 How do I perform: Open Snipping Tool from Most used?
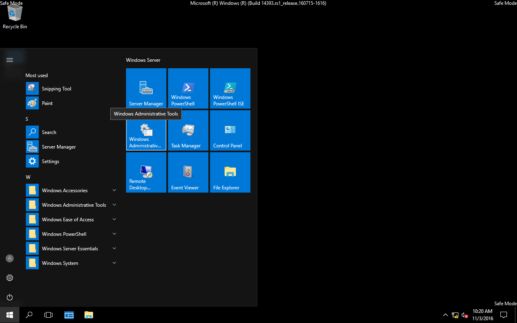point(72,89)
